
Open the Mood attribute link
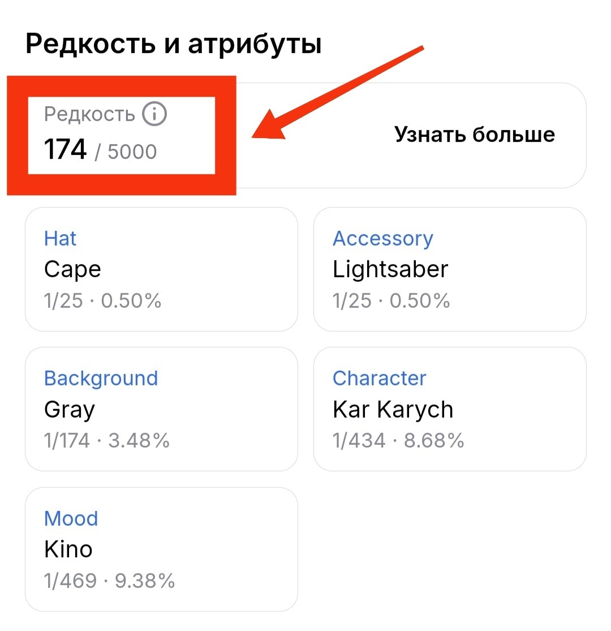pyautogui.click(x=71, y=518)
